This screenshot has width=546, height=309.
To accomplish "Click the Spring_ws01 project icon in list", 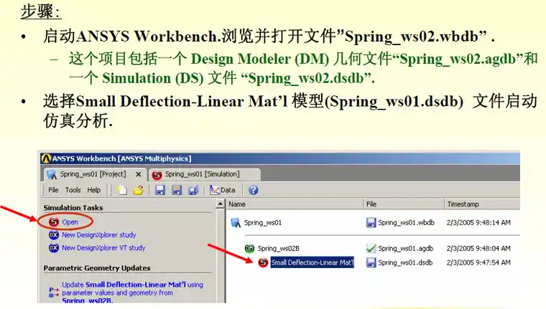I will pos(236,222).
